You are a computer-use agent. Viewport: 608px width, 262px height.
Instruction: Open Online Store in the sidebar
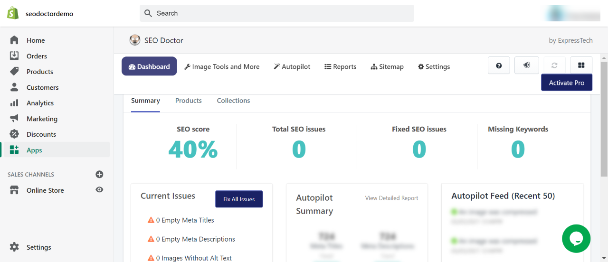[45, 190]
